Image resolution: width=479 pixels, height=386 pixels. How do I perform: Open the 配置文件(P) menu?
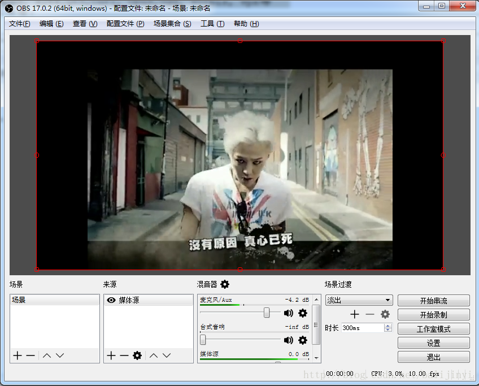click(x=125, y=24)
